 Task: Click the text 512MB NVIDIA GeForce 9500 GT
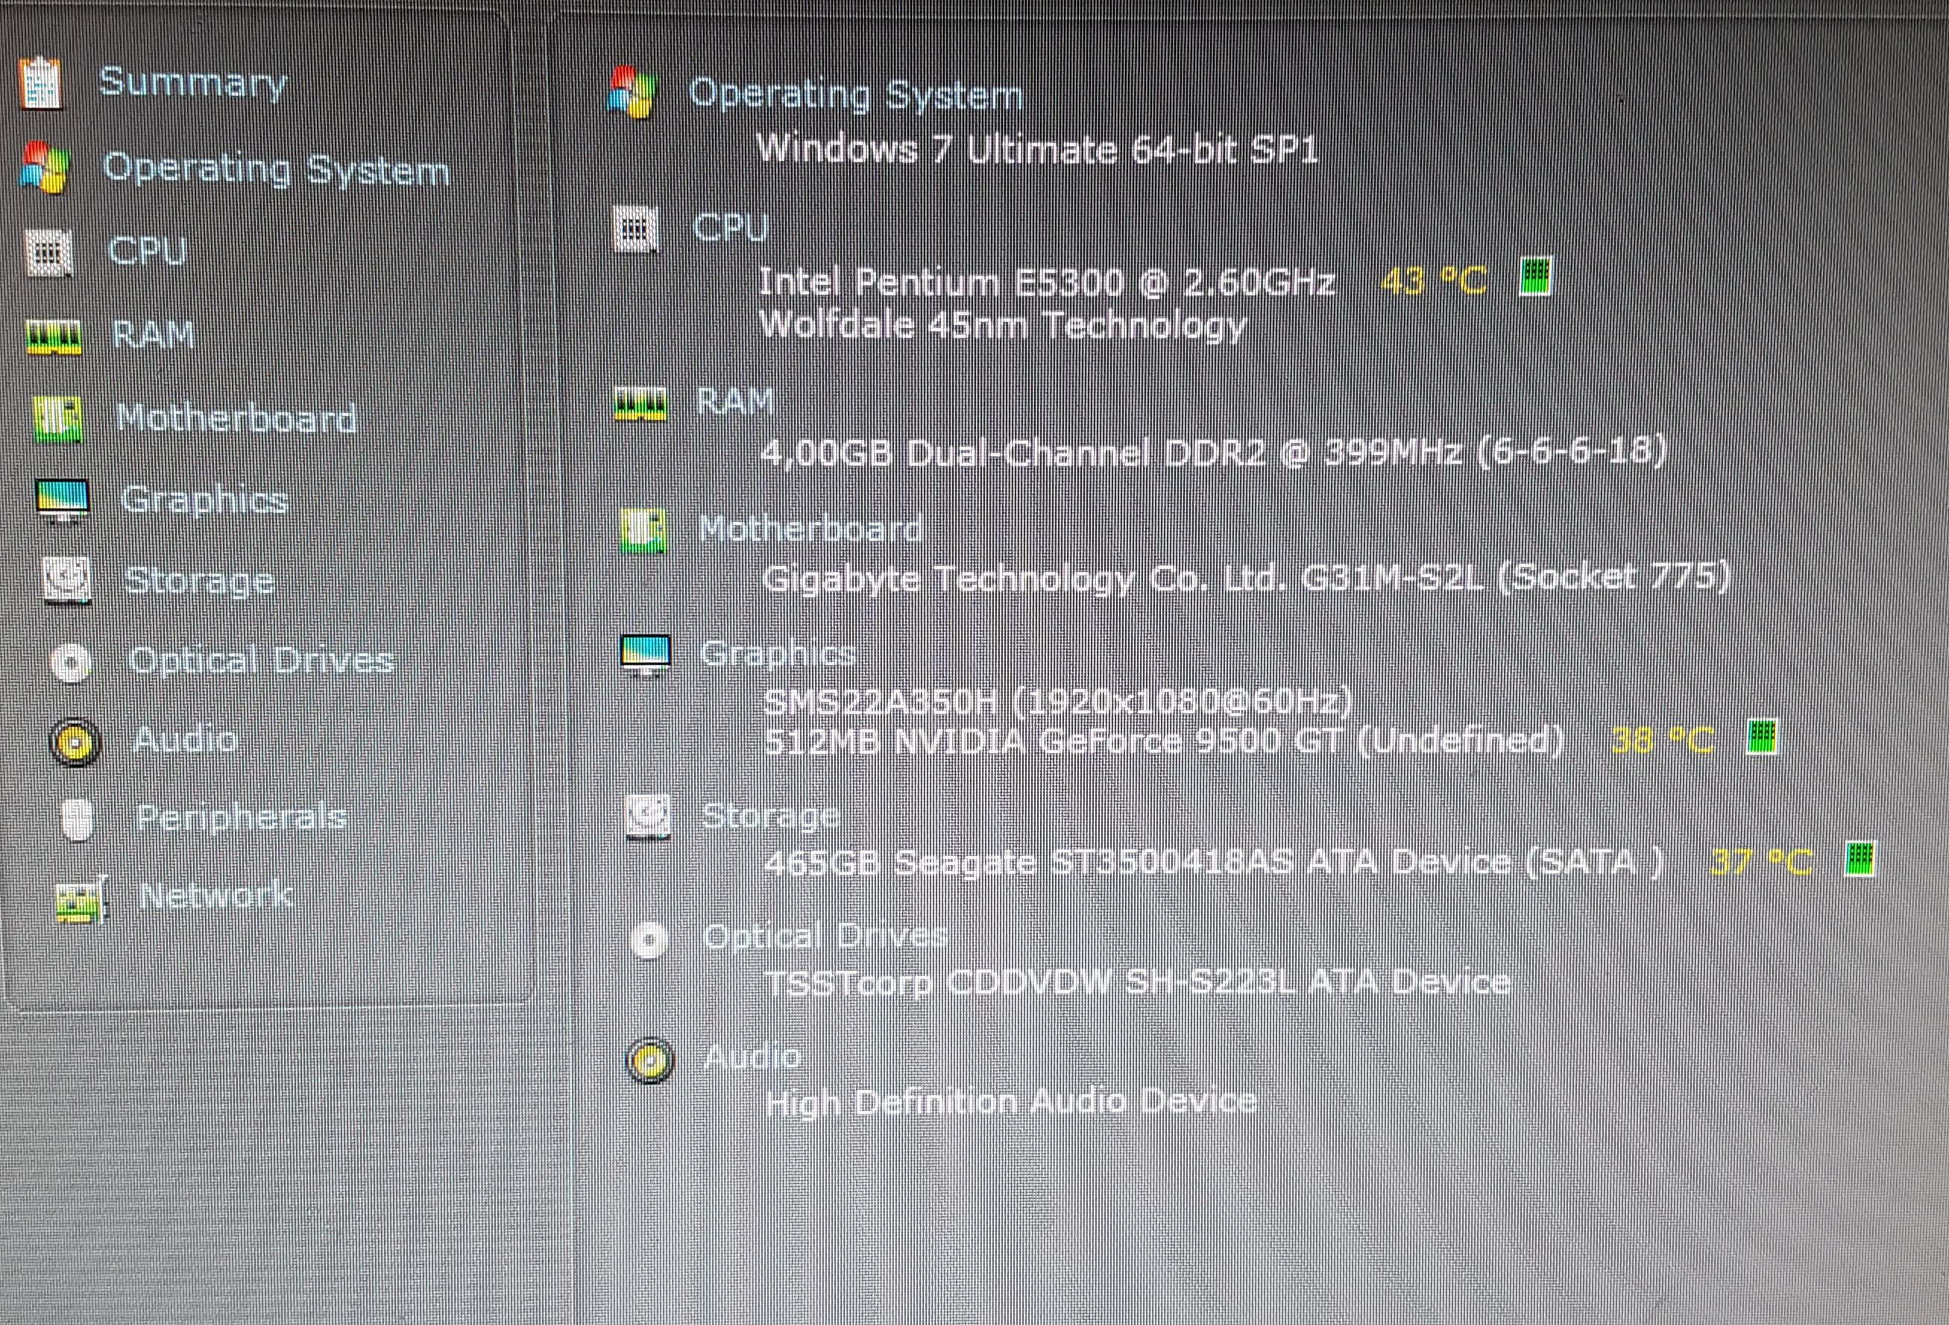pyautogui.click(x=1054, y=741)
